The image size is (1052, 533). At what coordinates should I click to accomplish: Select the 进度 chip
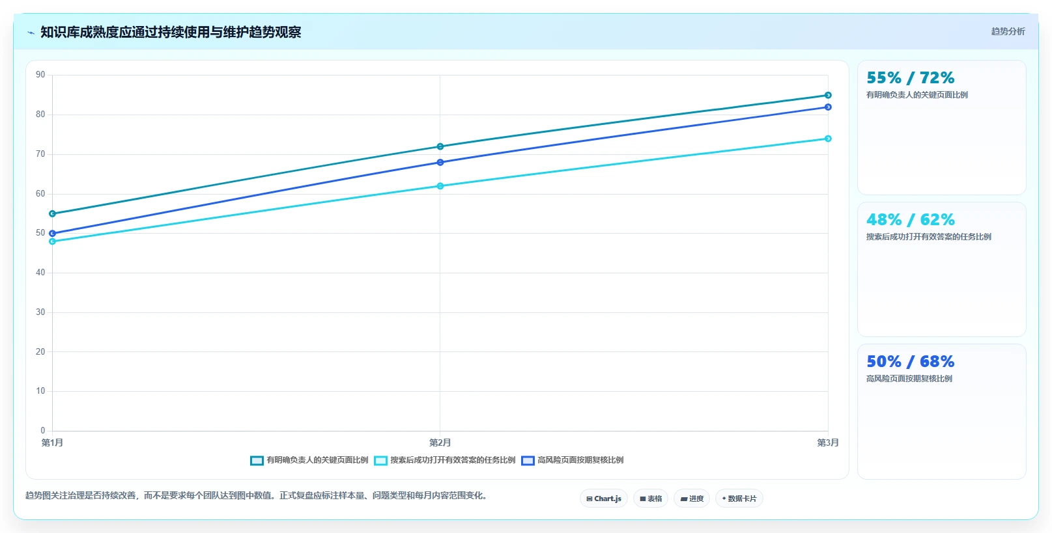click(692, 499)
